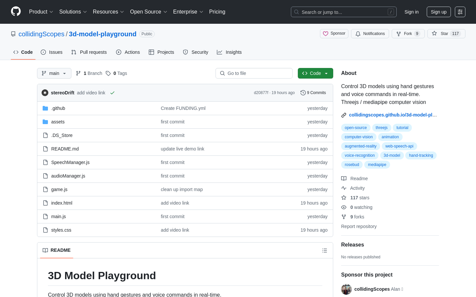This screenshot has width=476, height=297.
Task: Select the hand-tracking topic tag
Action: tap(421, 155)
